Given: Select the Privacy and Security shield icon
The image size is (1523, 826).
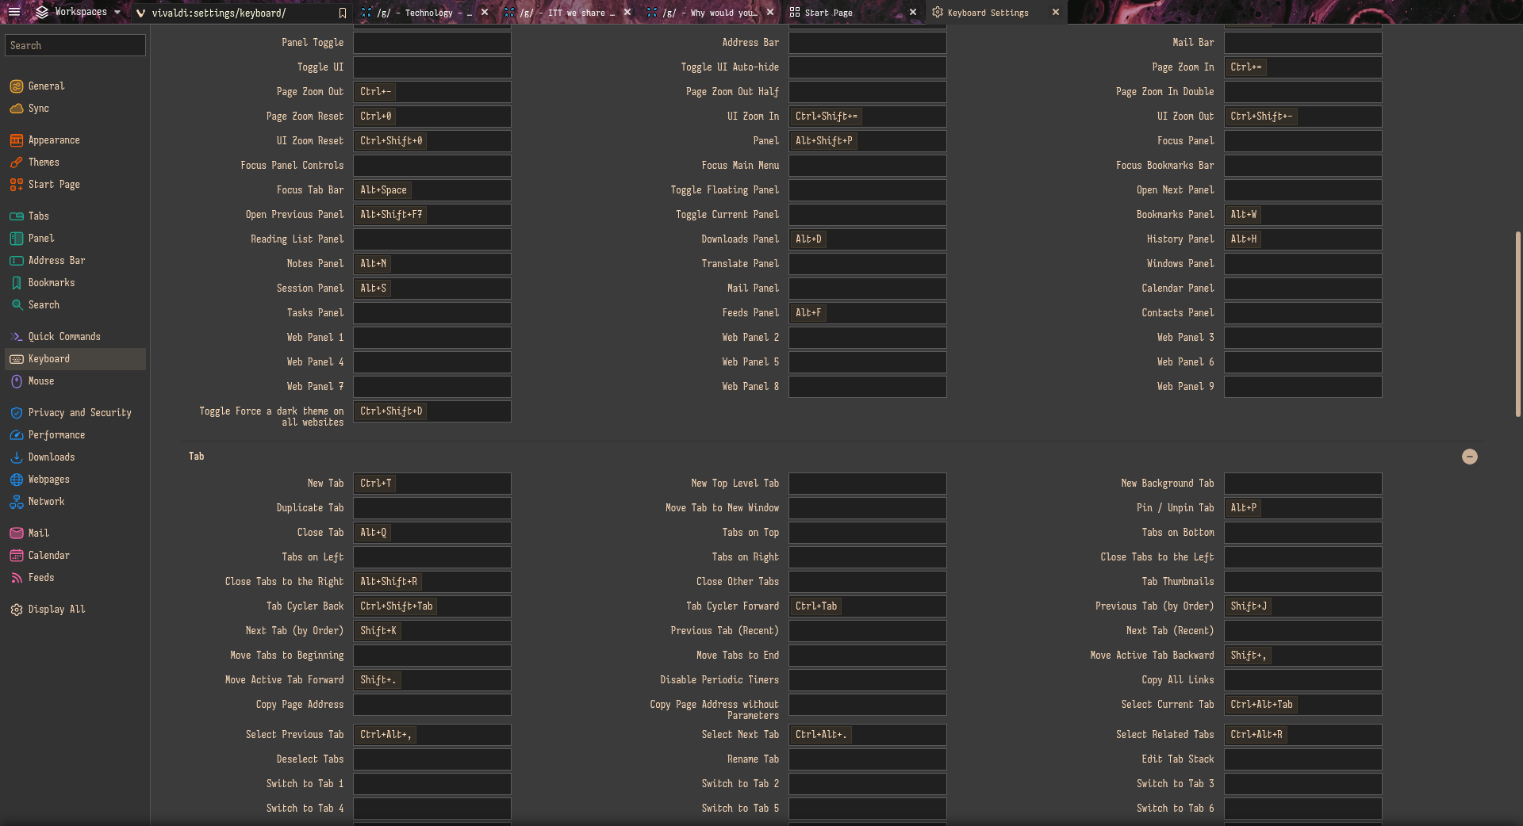Looking at the screenshot, I should 17,413.
